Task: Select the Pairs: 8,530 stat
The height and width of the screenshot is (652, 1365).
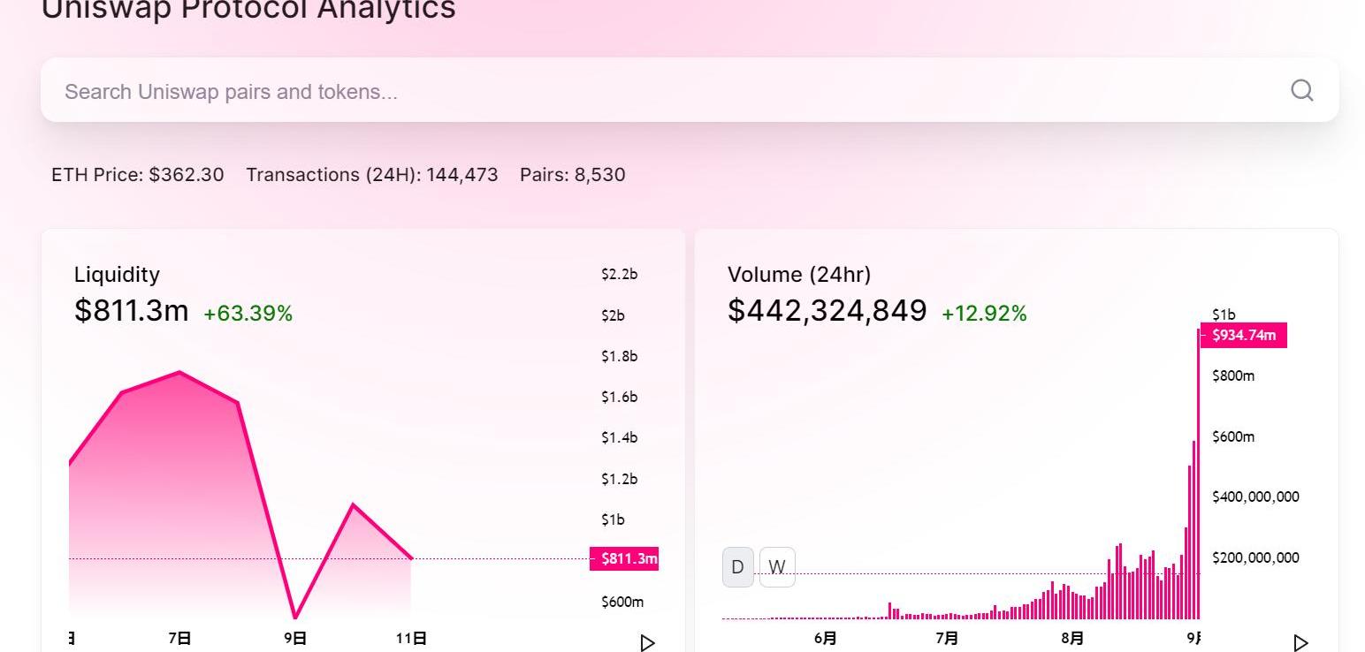Action: [x=573, y=175]
